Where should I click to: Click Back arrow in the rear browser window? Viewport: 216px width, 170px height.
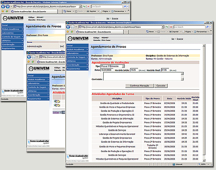(3, 6)
